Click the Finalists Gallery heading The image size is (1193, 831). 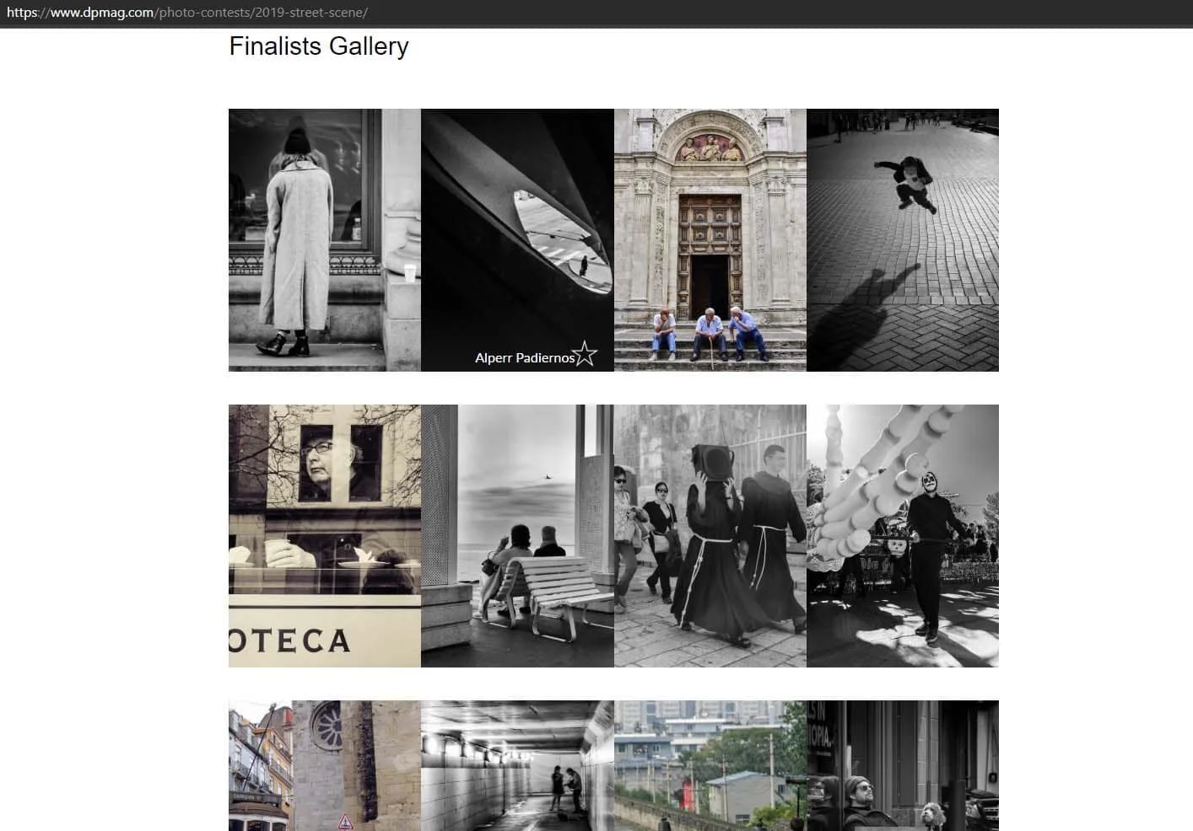(319, 46)
